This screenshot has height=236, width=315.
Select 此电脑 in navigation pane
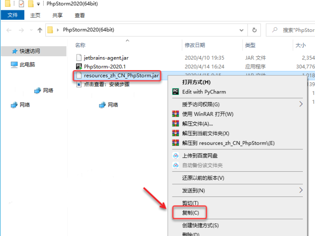(27, 65)
